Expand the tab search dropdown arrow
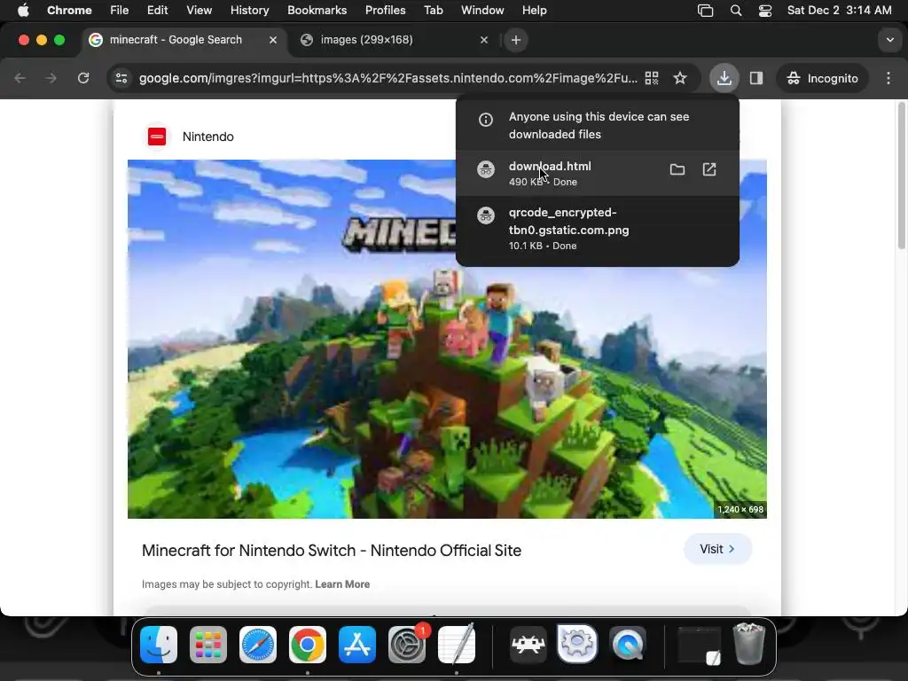The width and height of the screenshot is (908, 681). tap(889, 40)
